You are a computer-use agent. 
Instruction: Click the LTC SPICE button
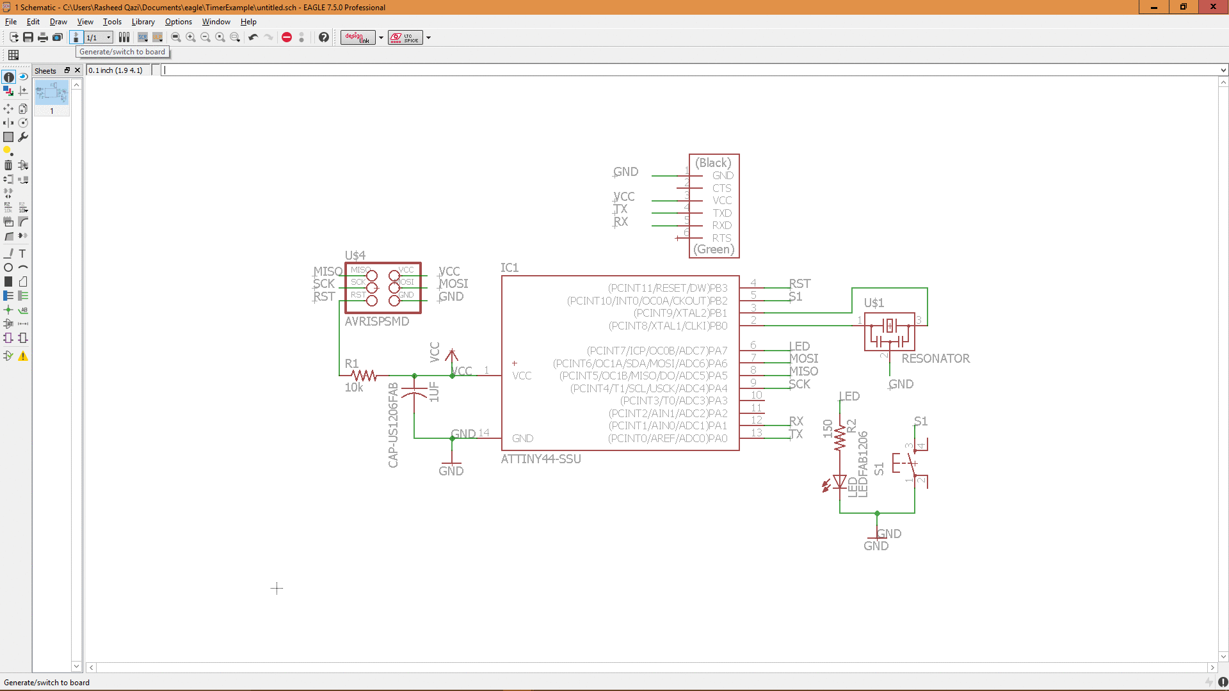coord(405,38)
